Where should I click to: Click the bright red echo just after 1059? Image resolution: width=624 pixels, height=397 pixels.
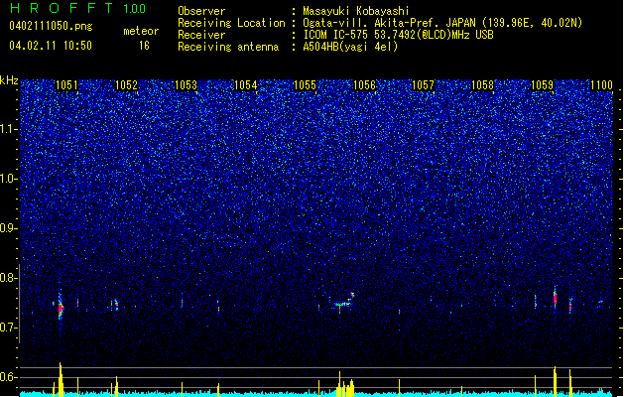click(555, 298)
